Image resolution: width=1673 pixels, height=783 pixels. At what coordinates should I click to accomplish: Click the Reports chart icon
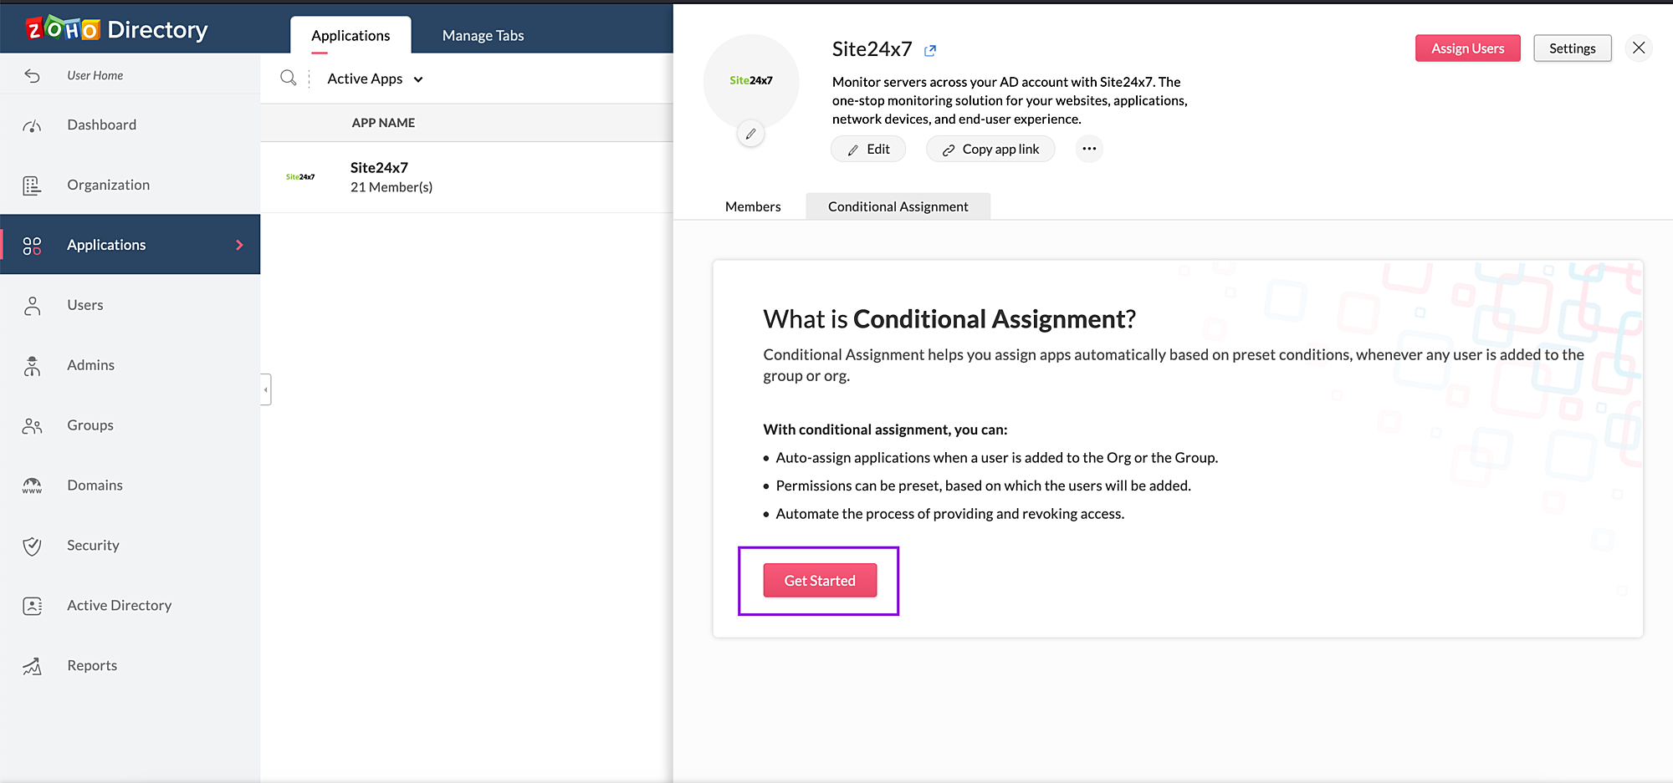coord(32,666)
